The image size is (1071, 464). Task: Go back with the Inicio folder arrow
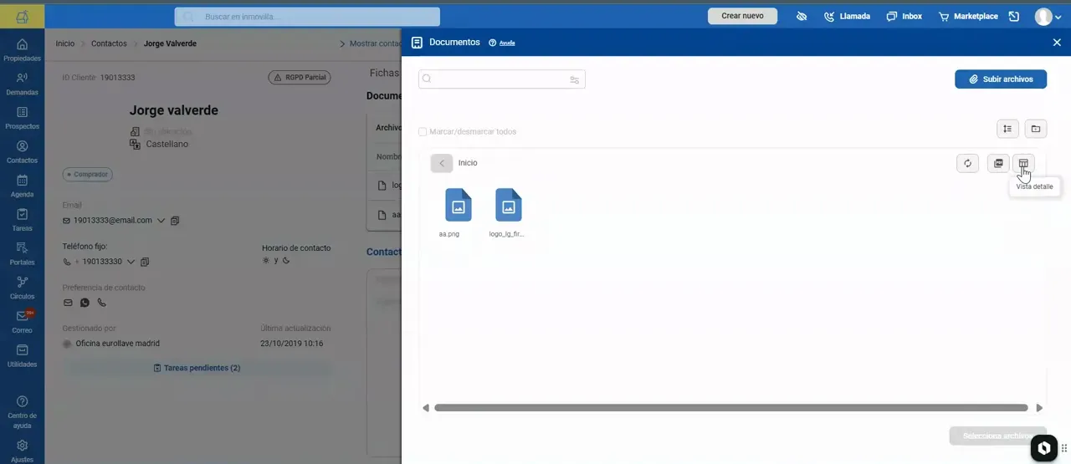pyautogui.click(x=442, y=163)
